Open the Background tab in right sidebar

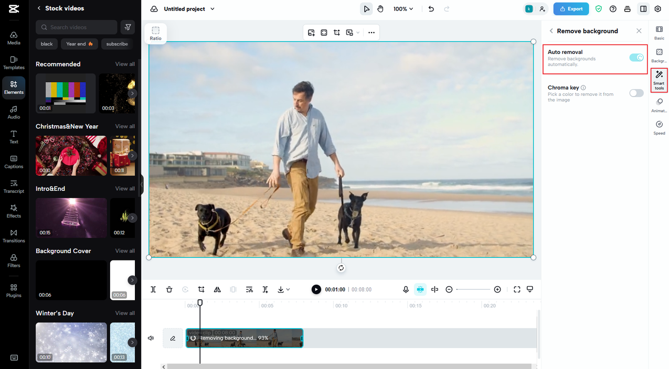[659, 56]
